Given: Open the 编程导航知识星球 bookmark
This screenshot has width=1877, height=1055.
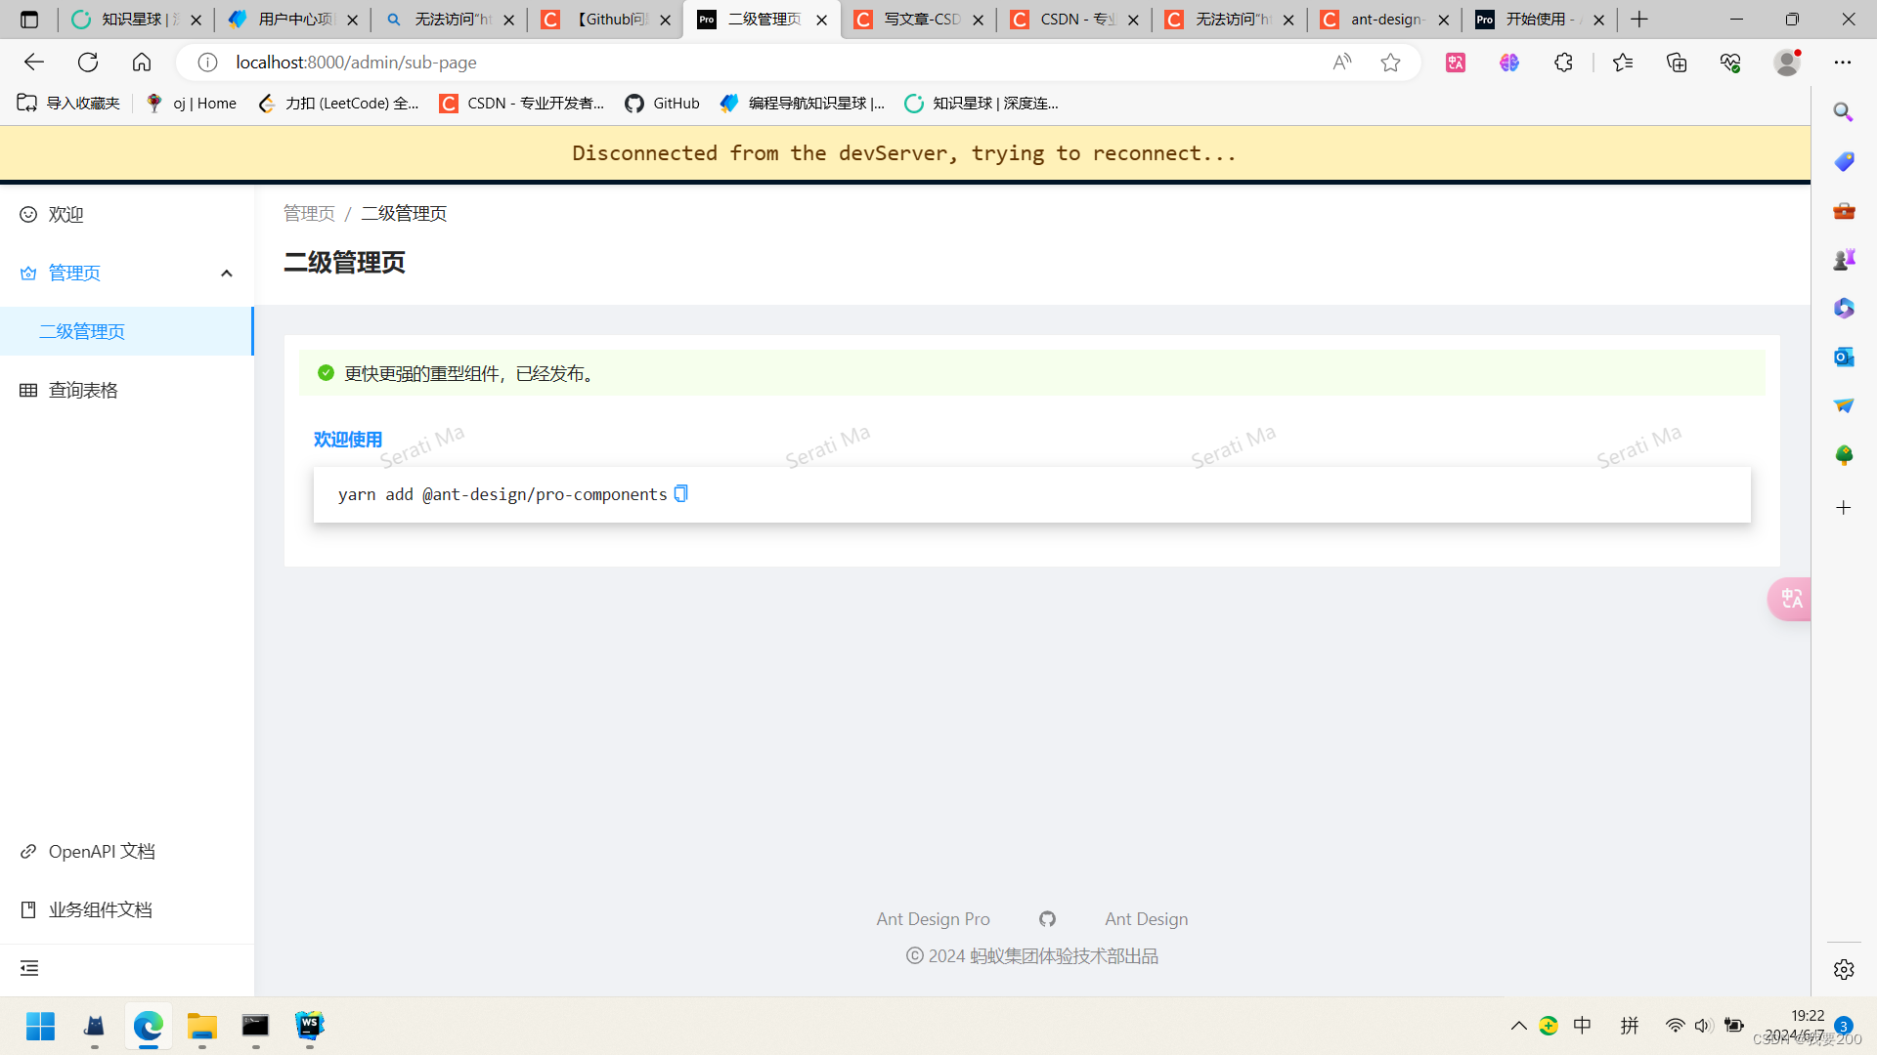Looking at the screenshot, I should [803, 103].
